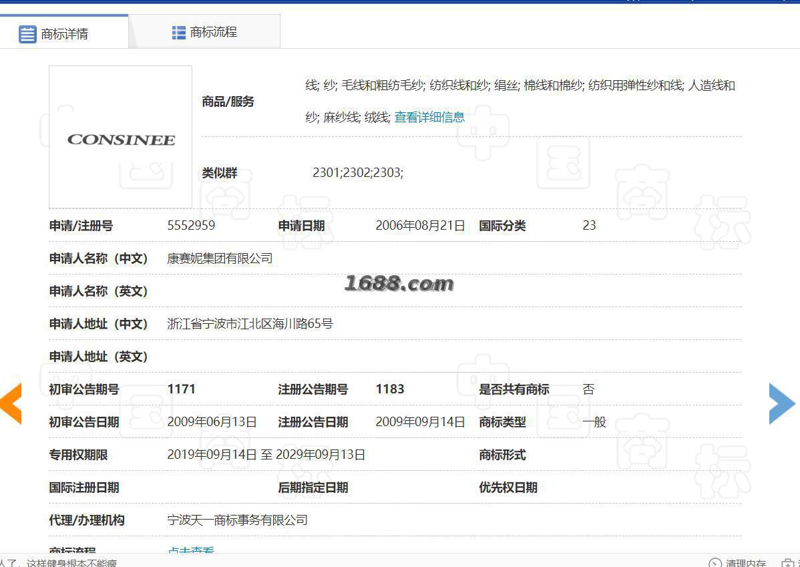Click the 商标类型 label
The width and height of the screenshot is (800, 567).
[502, 422]
